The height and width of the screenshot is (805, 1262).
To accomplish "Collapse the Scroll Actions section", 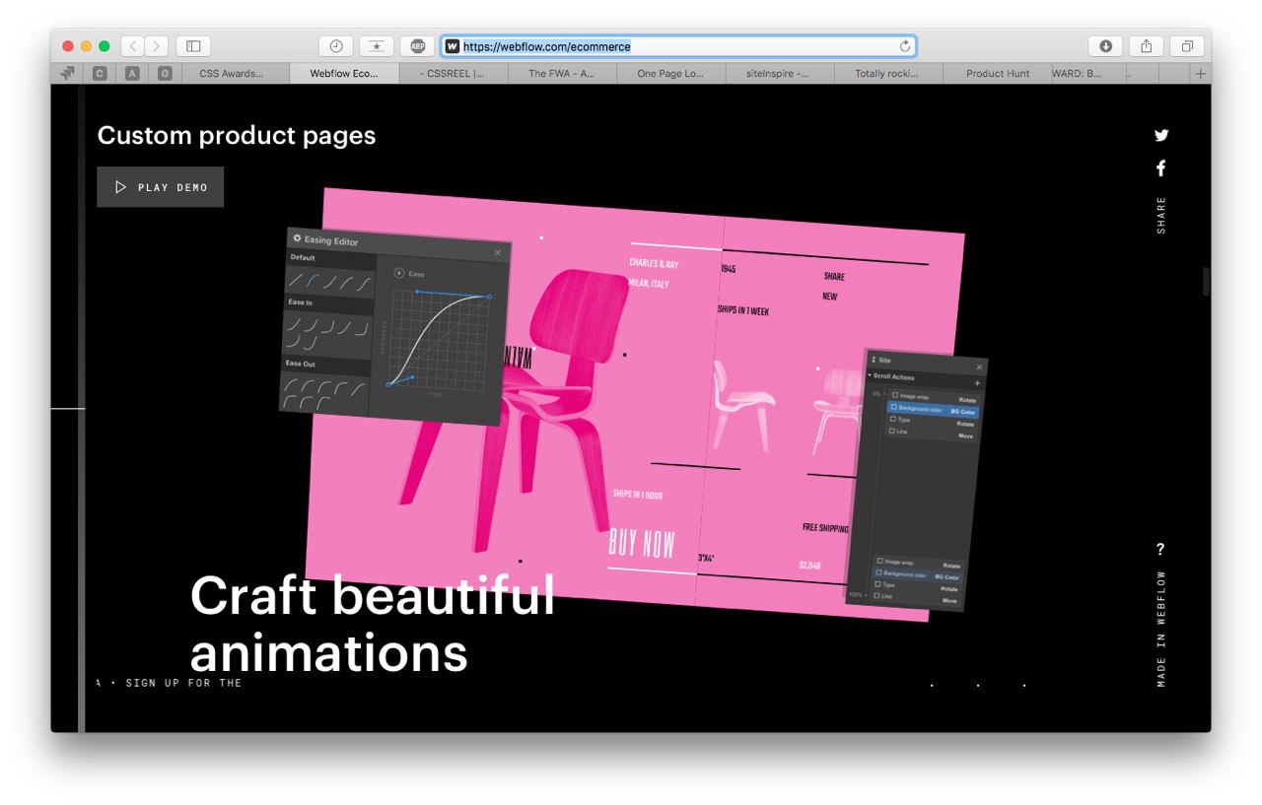I will (870, 376).
